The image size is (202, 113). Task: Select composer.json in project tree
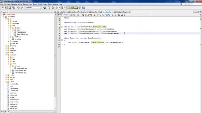[14, 100]
